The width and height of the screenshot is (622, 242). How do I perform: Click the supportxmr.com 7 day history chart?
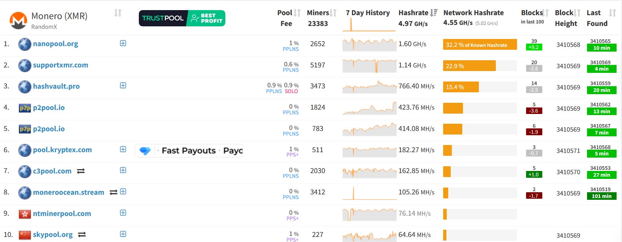[x=369, y=66]
